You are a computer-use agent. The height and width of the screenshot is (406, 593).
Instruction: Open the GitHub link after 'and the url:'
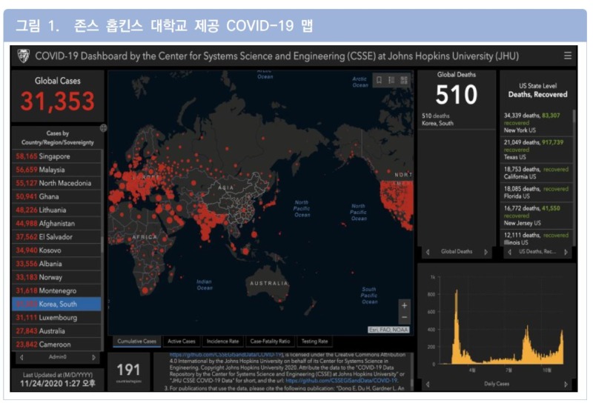click(x=341, y=381)
